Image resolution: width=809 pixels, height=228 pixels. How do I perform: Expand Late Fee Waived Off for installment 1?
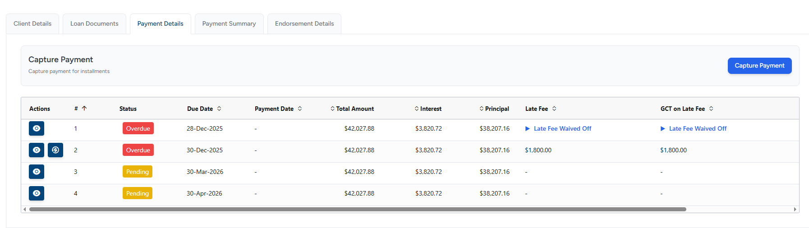[x=528, y=128]
